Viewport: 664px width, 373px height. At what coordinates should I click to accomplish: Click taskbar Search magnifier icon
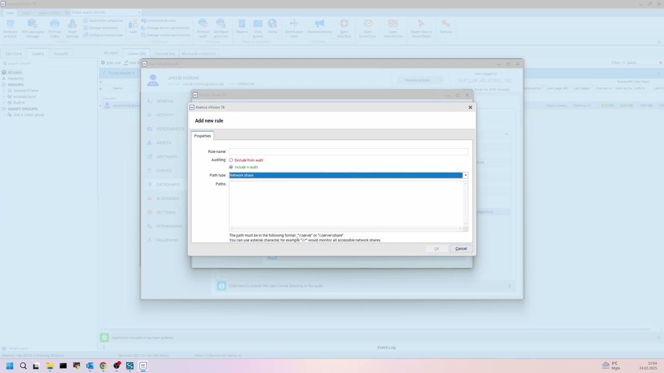pos(23,366)
